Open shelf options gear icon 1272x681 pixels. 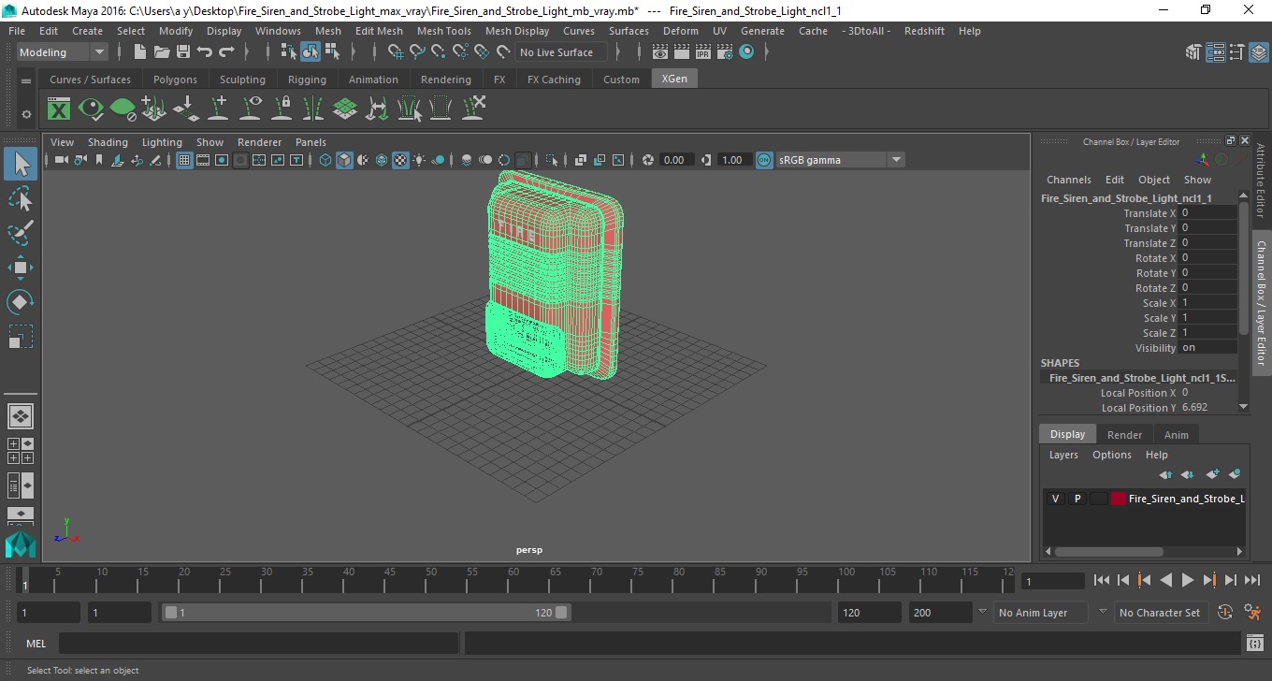point(26,114)
